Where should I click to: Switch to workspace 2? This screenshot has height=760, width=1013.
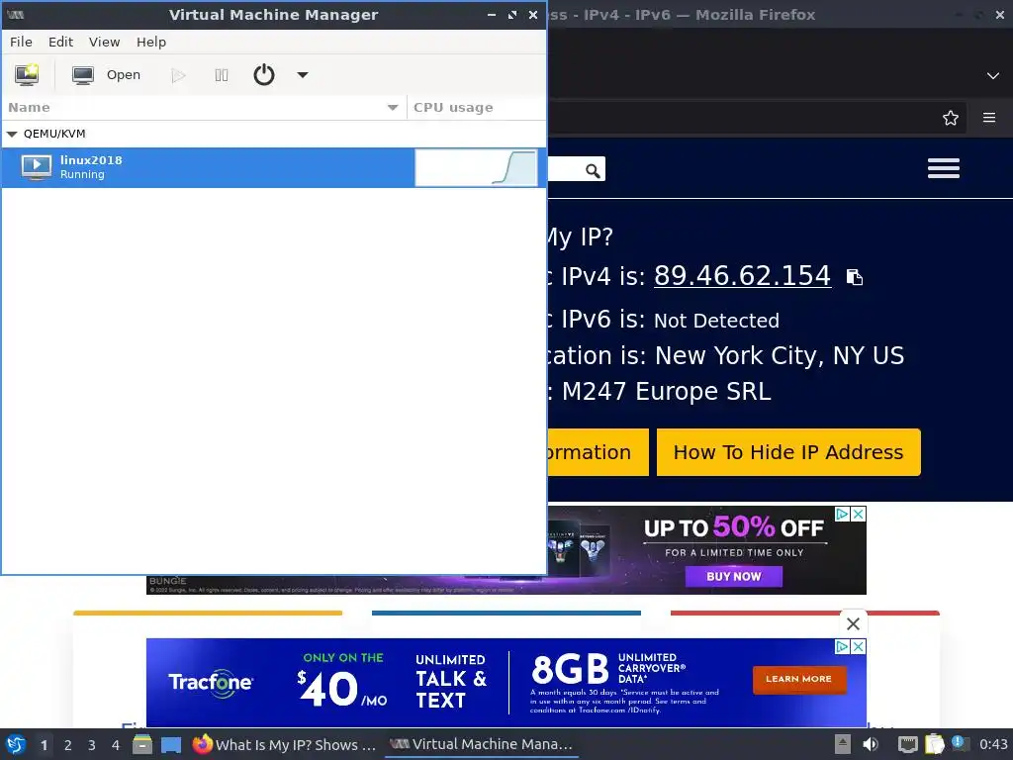[x=68, y=745]
